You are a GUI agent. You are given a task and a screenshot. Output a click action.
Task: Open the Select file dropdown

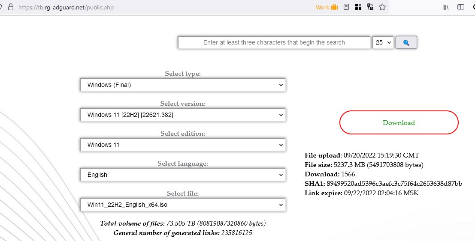pos(183,205)
